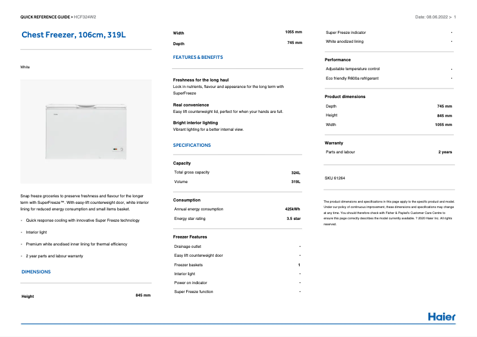Click the HCF324W2 model number
Viewport: 477px width, 337px height.
85,17
